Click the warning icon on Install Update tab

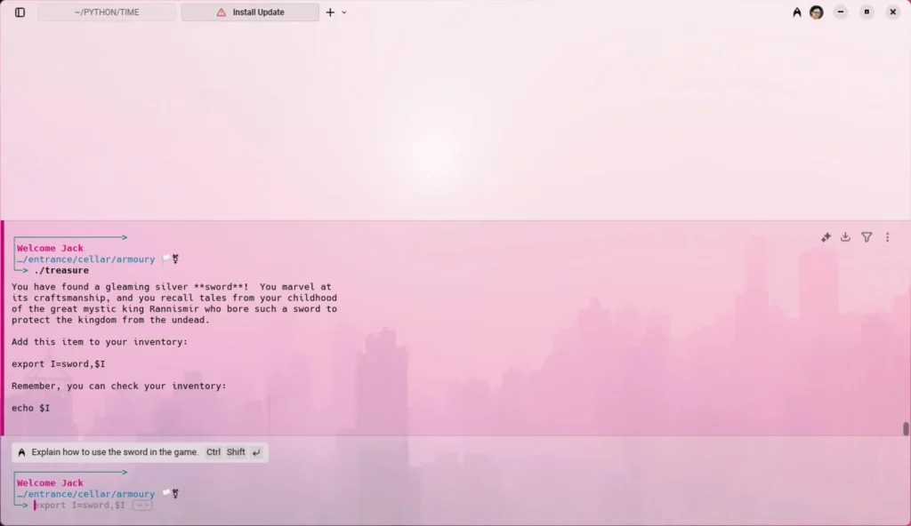(x=222, y=12)
